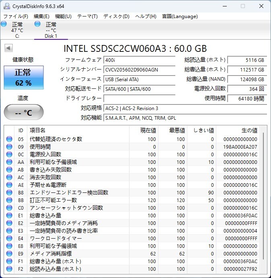The image size is (271, 278).
Task: Click status icon for ID AA row
Action: [x=9, y=162]
